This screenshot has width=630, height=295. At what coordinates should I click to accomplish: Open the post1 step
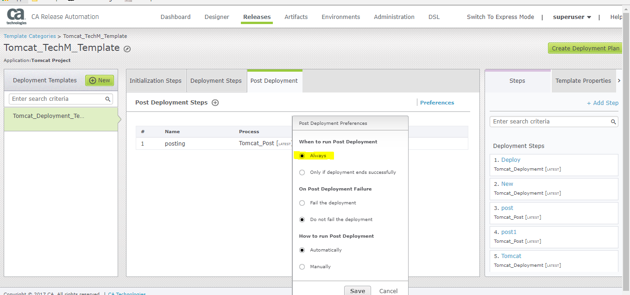pyautogui.click(x=509, y=232)
